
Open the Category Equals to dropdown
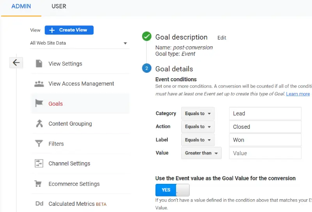pyautogui.click(x=198, y=114)
